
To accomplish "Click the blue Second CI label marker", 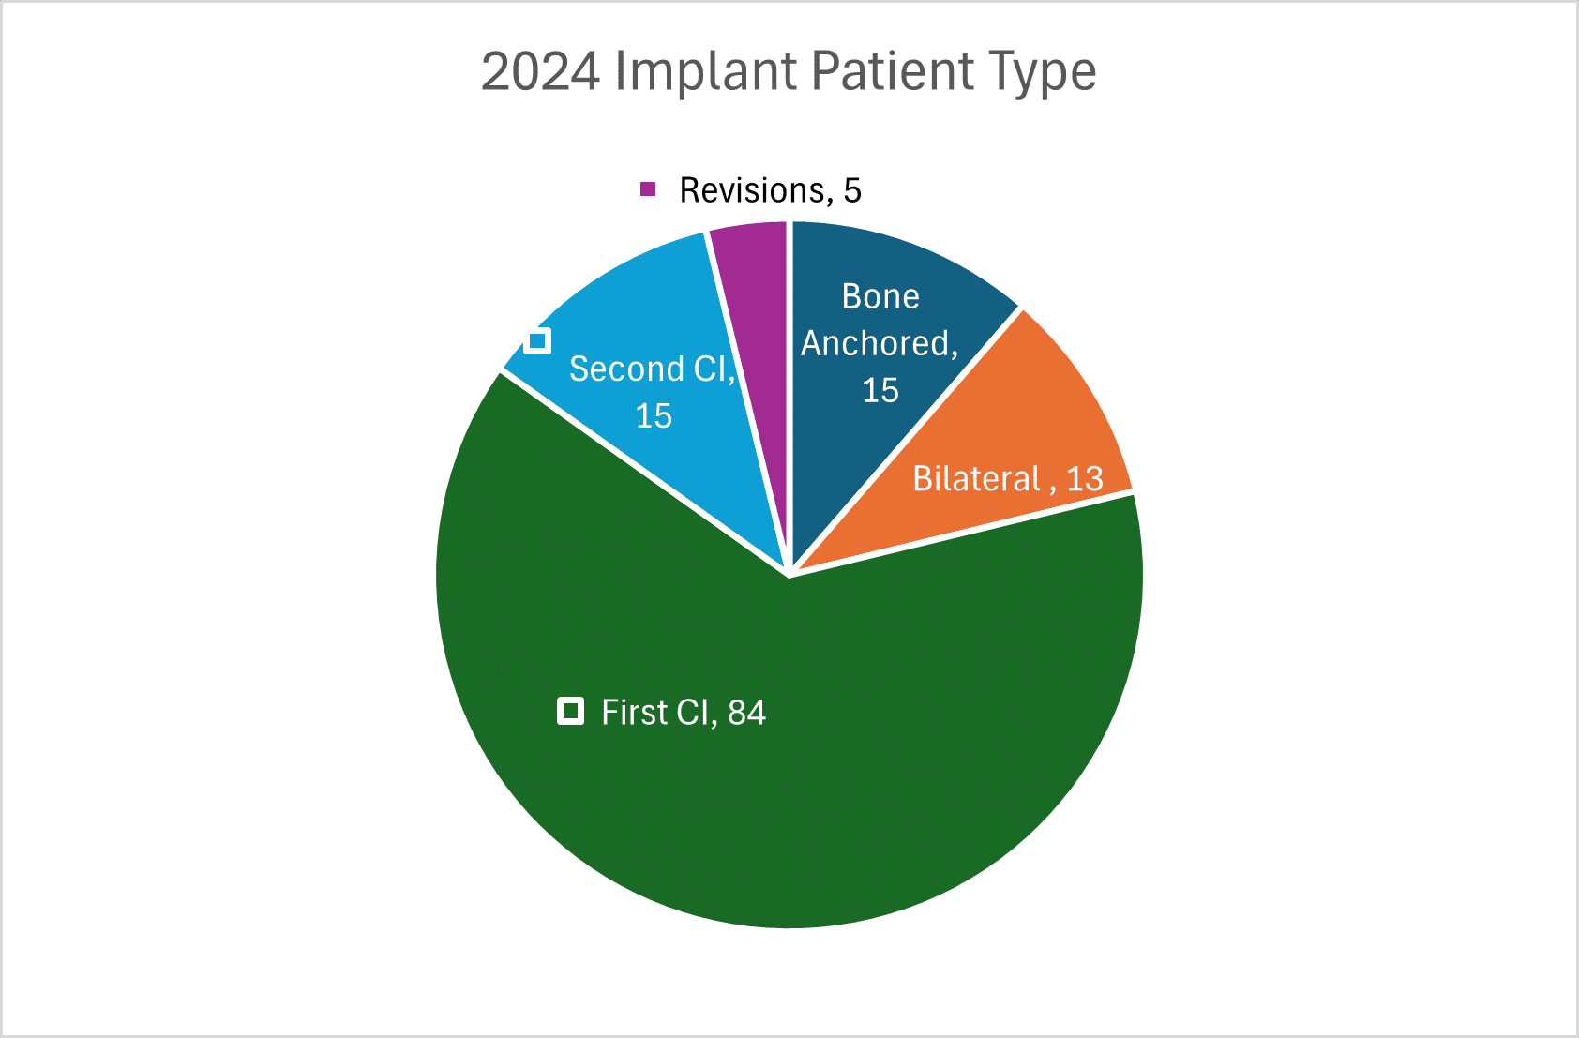I will (x=537, y=340).
